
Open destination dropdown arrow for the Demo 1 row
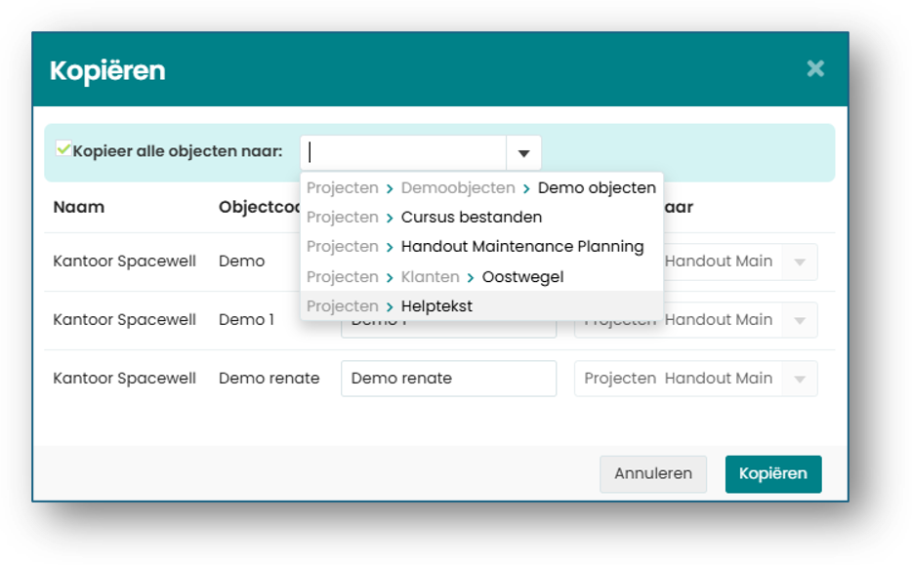coord(800,320)
